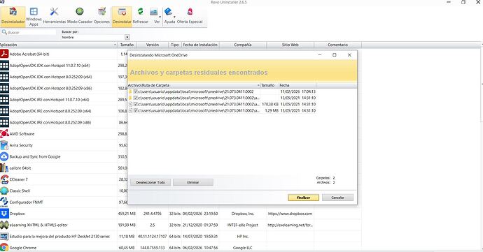Open https://www.dropbox.com link
Viewport: 483px width, 252px height.
tap(290, 214)
